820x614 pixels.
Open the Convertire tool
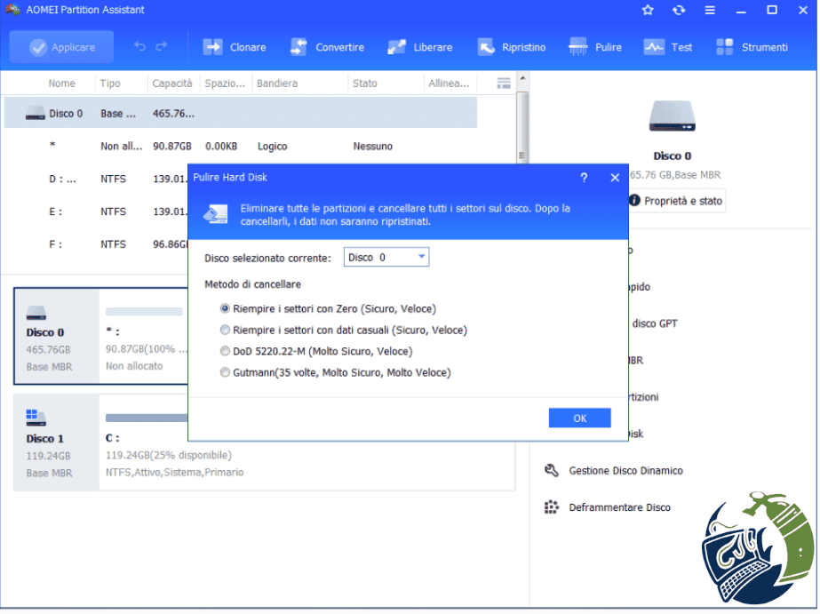pyautogui.click(x=327, y=47)
